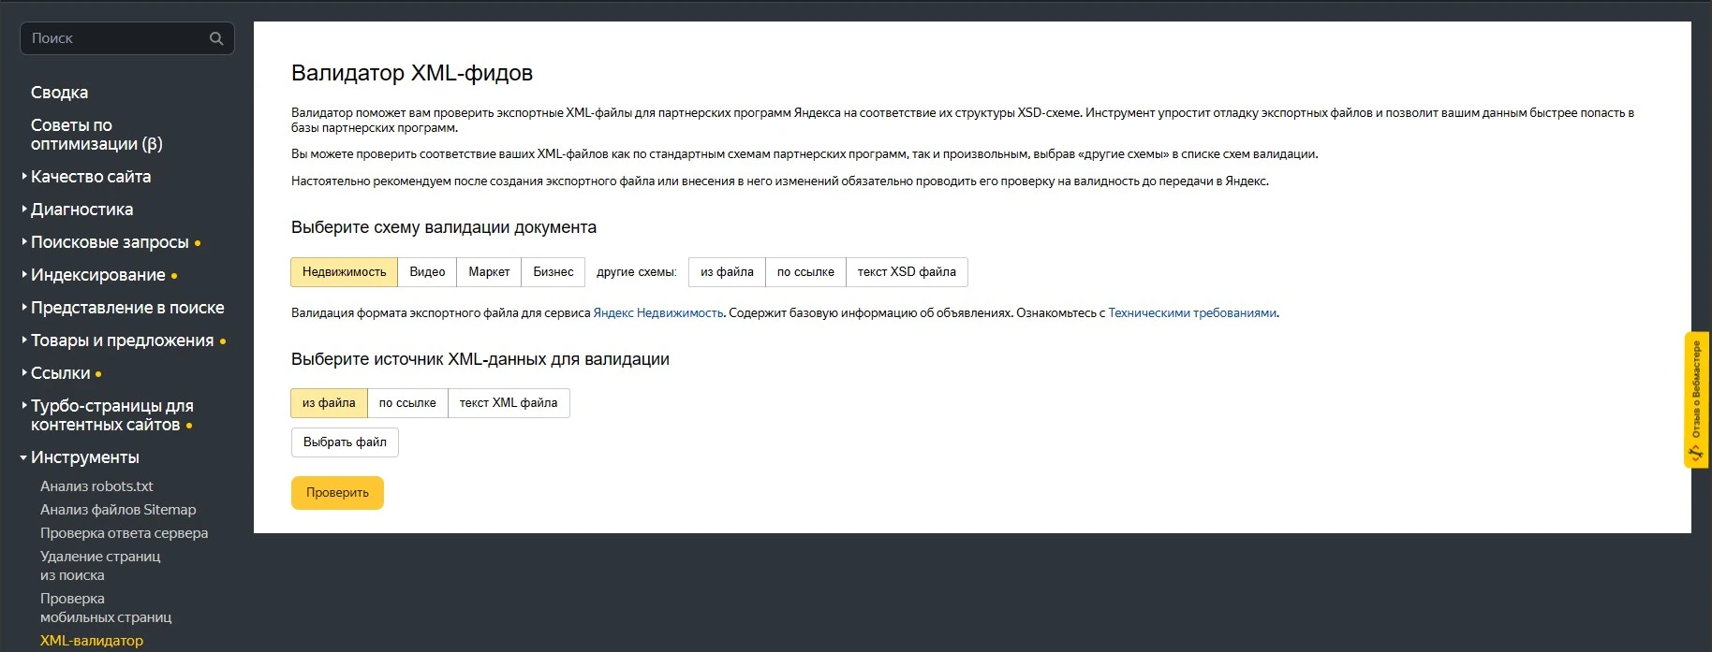Open Удаление страниц из поиска
1712x652 pixels.
coord(100,566)
